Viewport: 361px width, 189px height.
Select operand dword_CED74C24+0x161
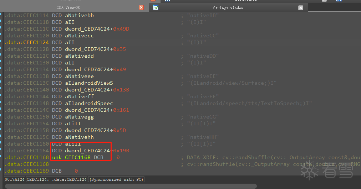coord(97,110)
